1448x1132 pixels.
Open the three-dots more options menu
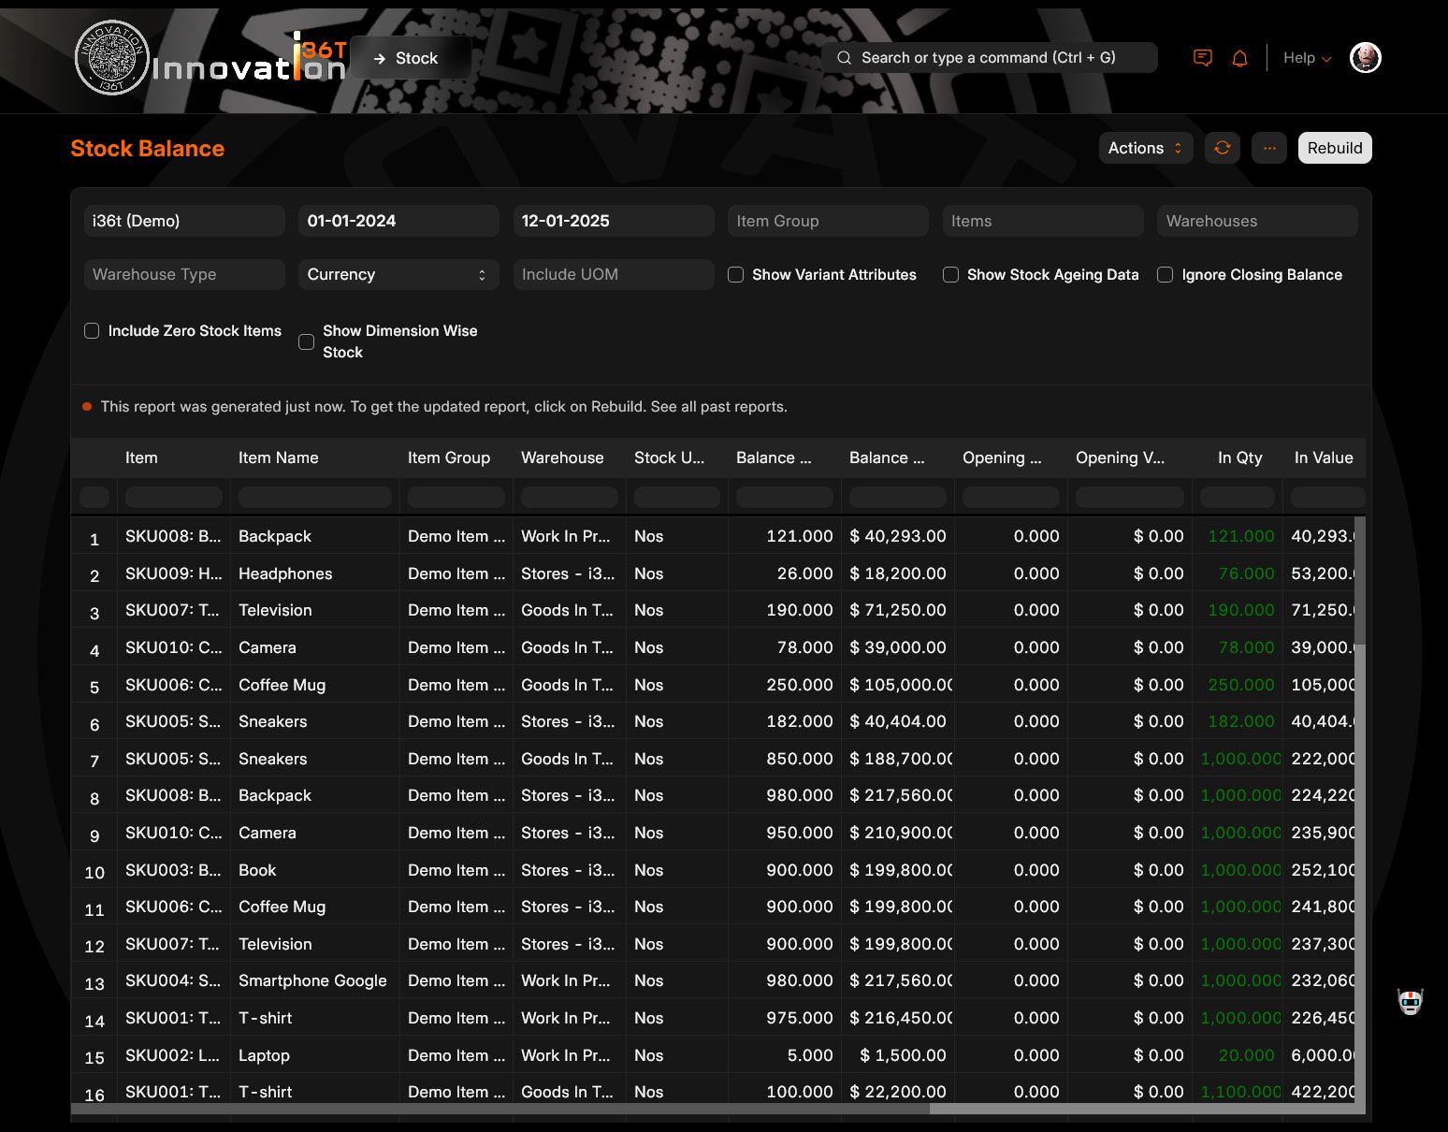click(x=1268, y=148)
